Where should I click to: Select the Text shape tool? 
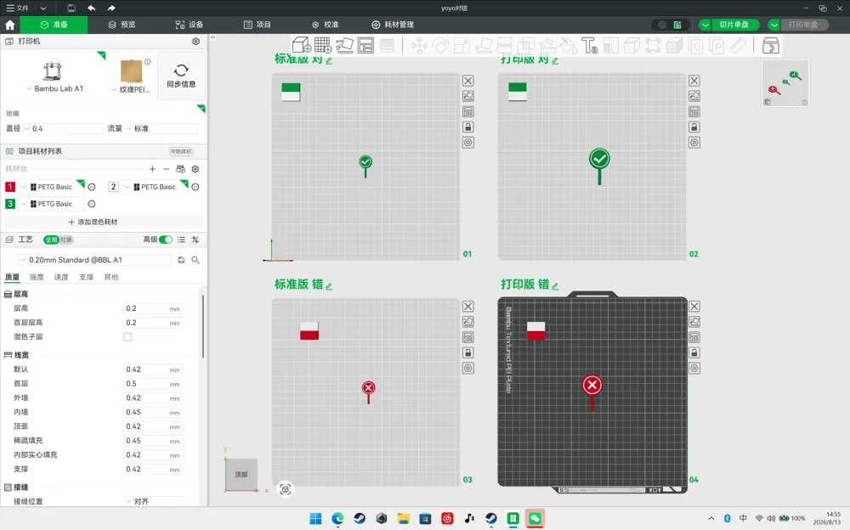(589, 45)
